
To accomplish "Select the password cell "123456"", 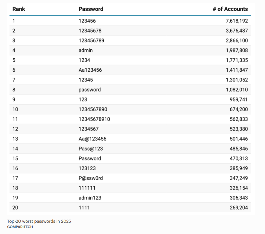I will click(x=87, y=21).
